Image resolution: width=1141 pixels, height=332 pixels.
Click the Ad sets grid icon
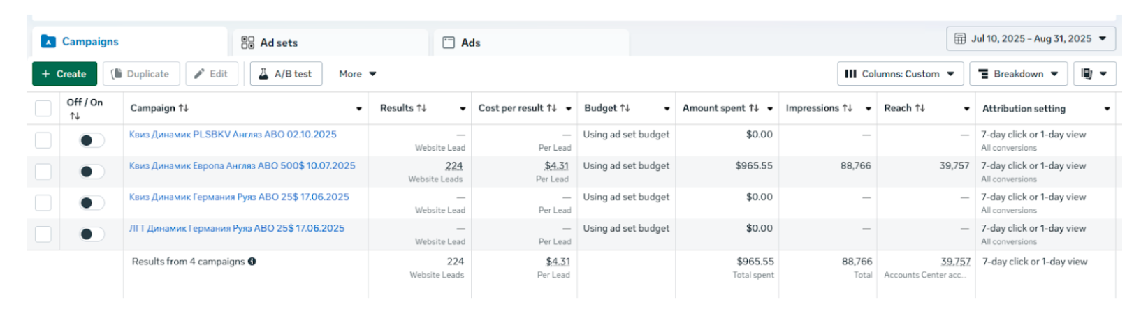point(247,43)
